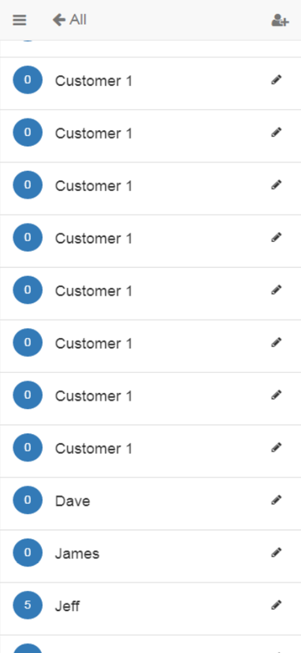The image size is (301, 653).
Task: Open the hamburger navigation menu
Action: [19, 20]
